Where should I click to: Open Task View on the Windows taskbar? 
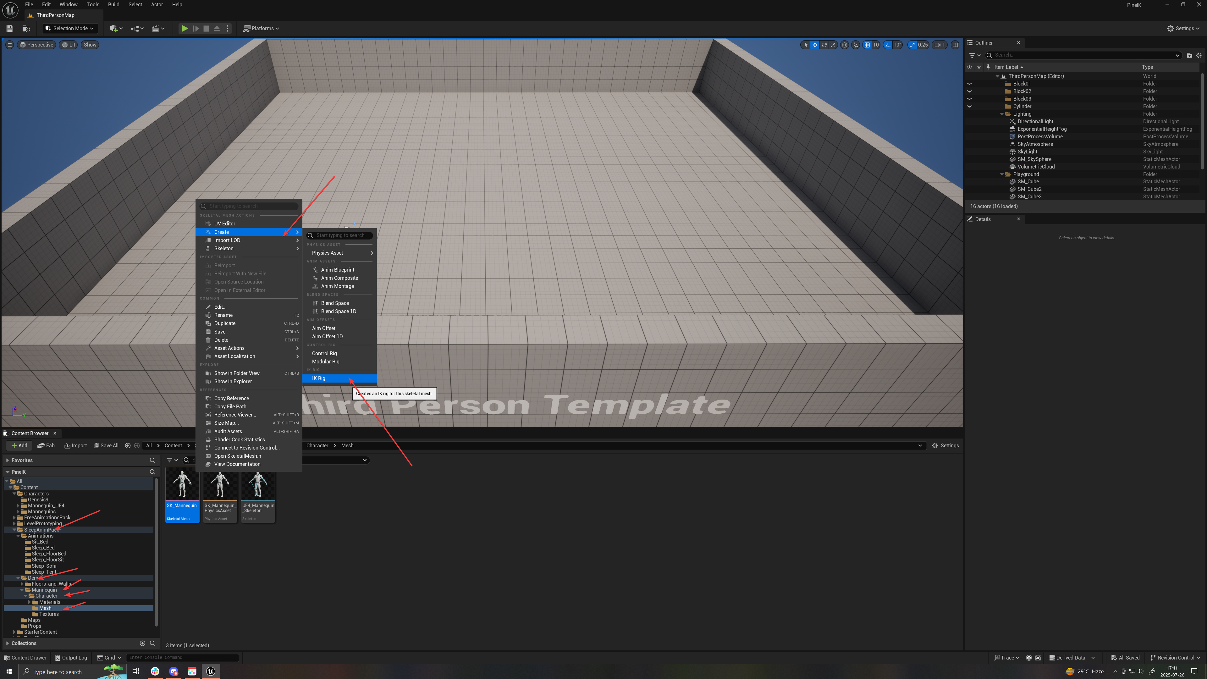[x=136, y=671]
